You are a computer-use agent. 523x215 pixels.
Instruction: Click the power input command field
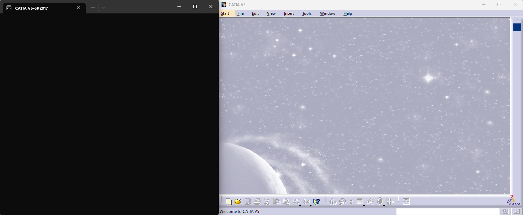(448, 211)
